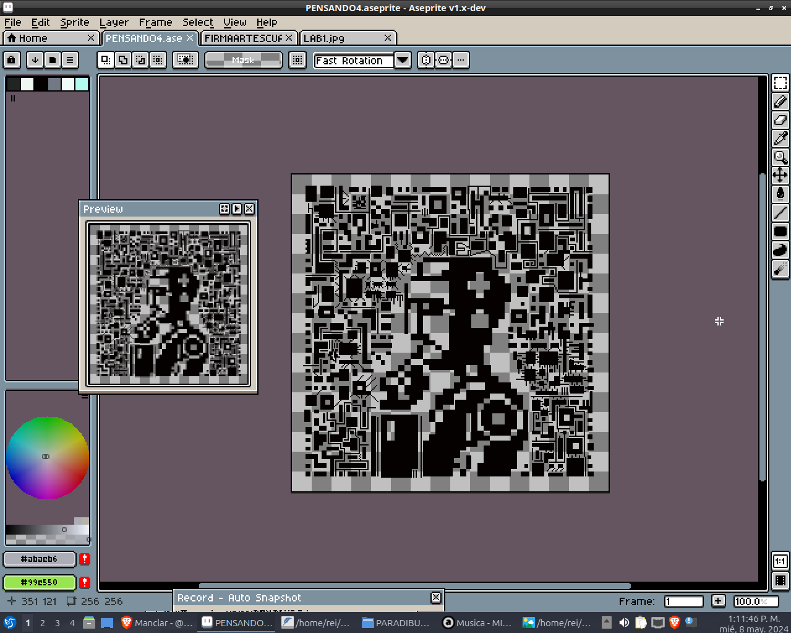Click the foreground color #abaeb6 button
The image size is (791, 633).
pyautogui.click(x=40, y=559)
